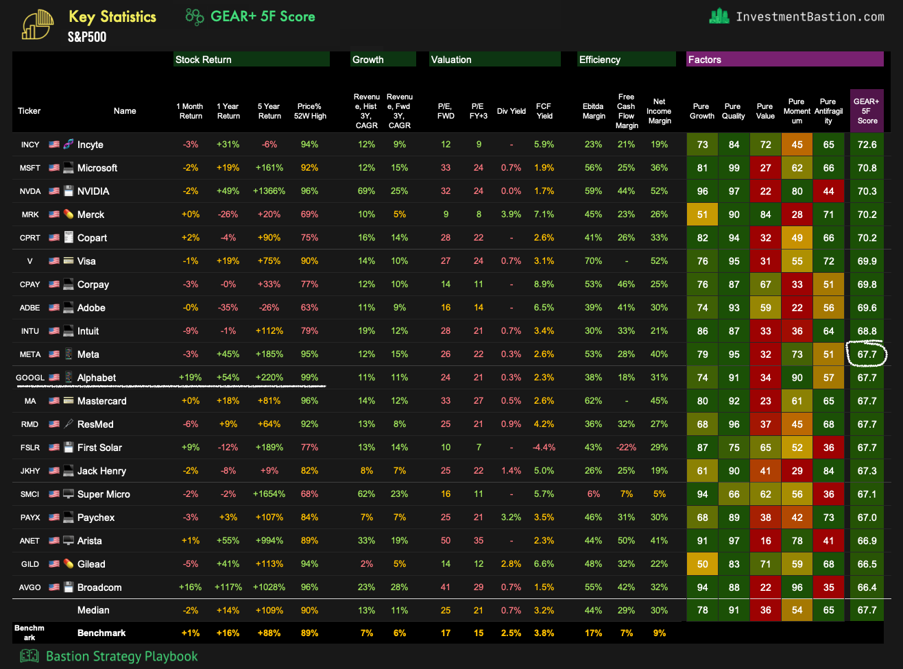Click the MSFT ticker text
The height and width of the screenshot is (669, 903).
[x=30, y=168]
